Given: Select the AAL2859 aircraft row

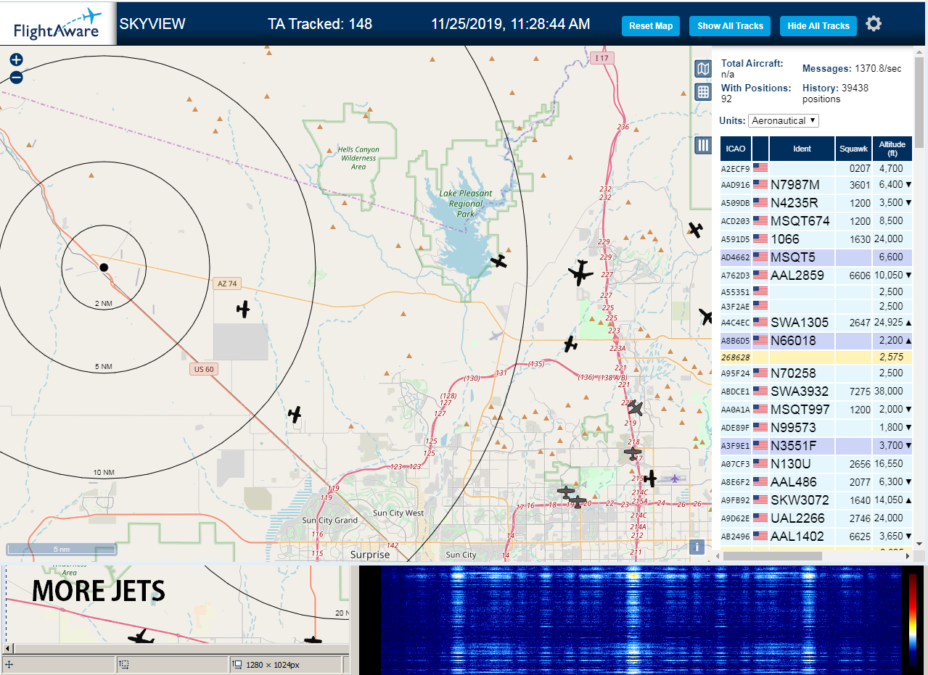Looking at the screenshot, I should 816,276.
